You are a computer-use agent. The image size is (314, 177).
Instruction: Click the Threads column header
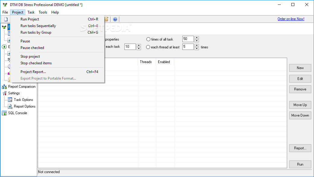click(147, 62)
